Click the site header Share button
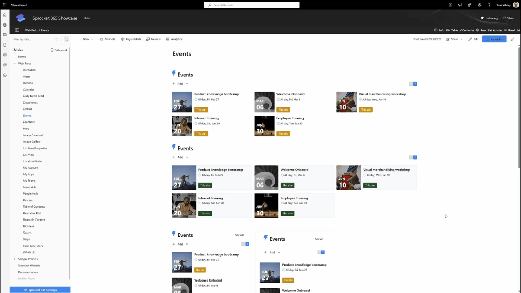521x293 pixels. tap(508, 18)
